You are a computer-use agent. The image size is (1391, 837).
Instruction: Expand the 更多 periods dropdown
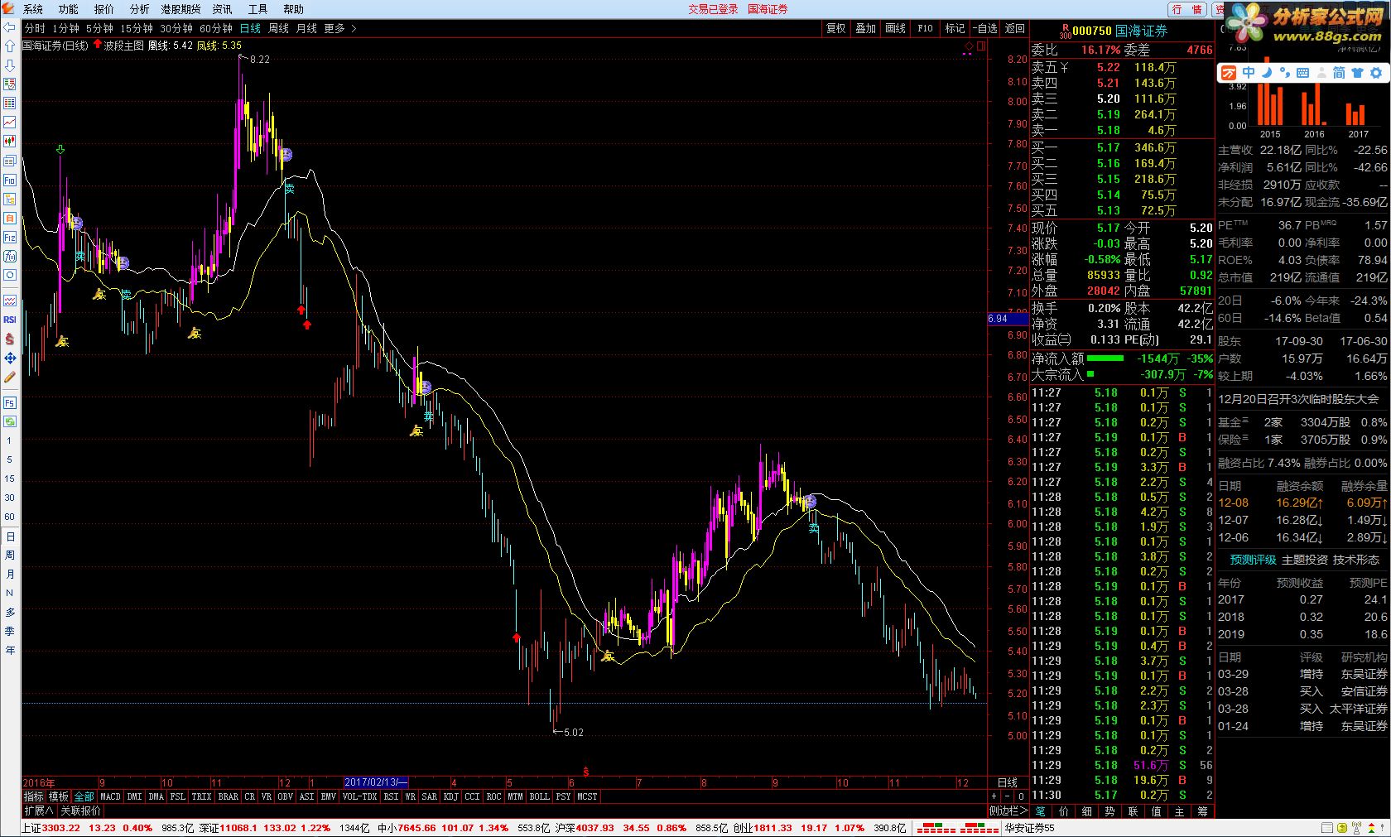coord(339,28)
